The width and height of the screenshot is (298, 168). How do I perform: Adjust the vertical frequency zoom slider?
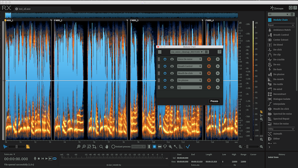pyautogui.click(x=261, y=130)
